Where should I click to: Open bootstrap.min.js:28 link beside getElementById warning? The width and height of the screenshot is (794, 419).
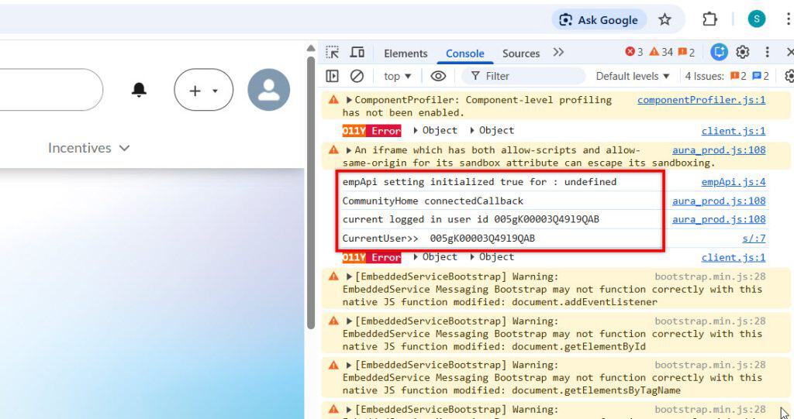pos(710,321)
